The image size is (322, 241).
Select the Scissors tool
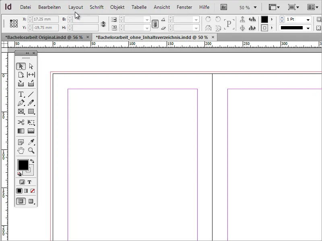click(21, 123)
